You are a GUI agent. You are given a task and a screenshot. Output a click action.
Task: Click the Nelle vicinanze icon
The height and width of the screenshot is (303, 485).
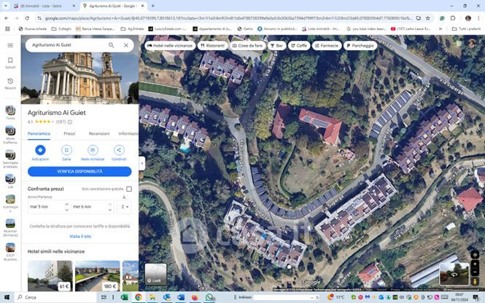[93, 150]
